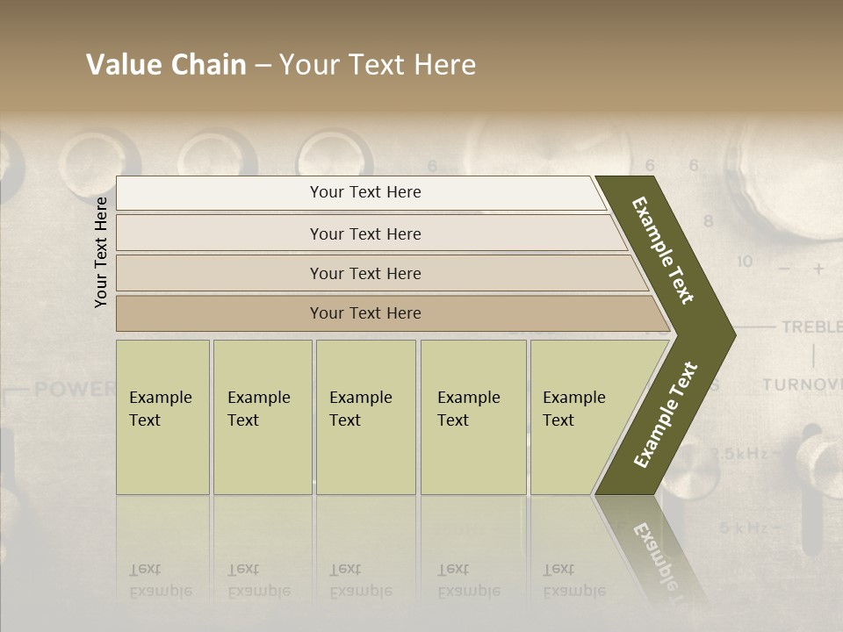
Task: Click the second green "Example Text" box
Action: (x=263, y=417)
